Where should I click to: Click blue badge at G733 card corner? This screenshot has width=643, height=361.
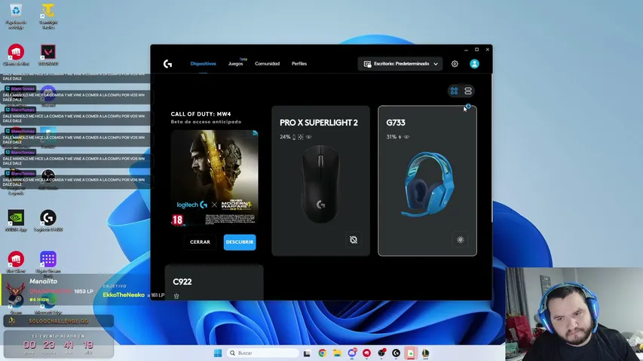[468, 106]
